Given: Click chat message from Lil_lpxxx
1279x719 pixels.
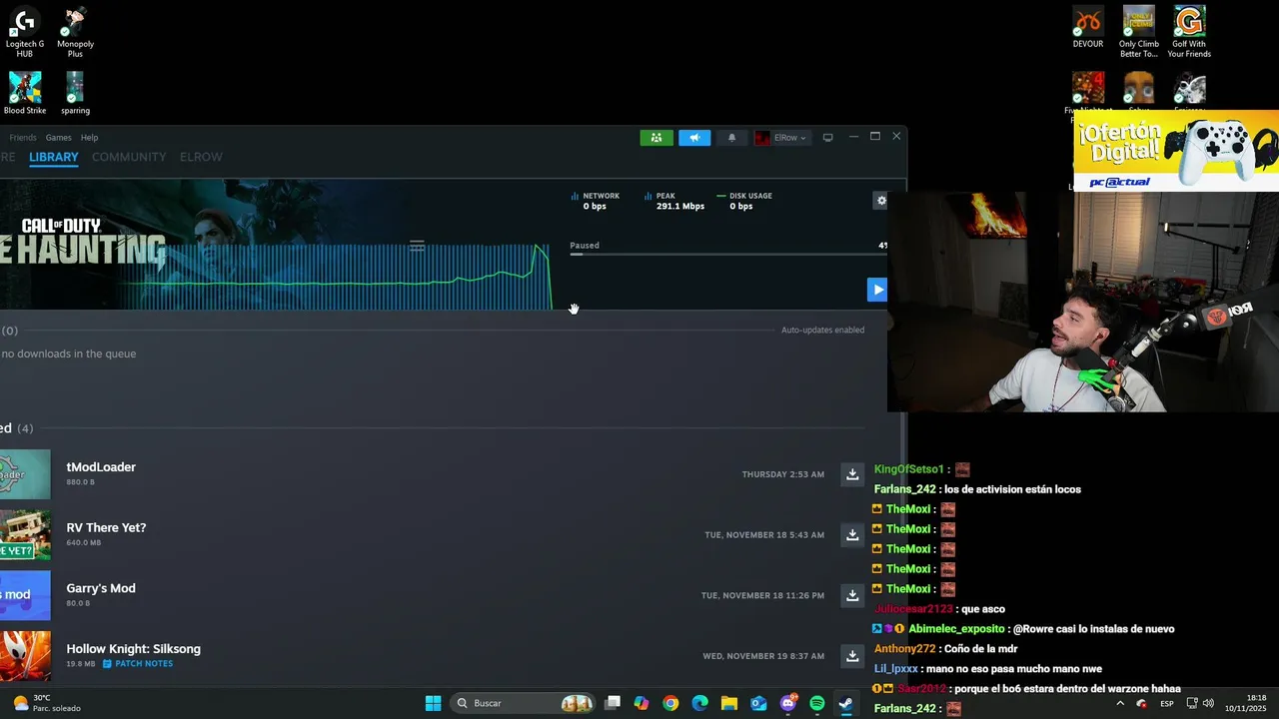Looking at the screenshot, I should pyautogui.click(x=988, y=669).
